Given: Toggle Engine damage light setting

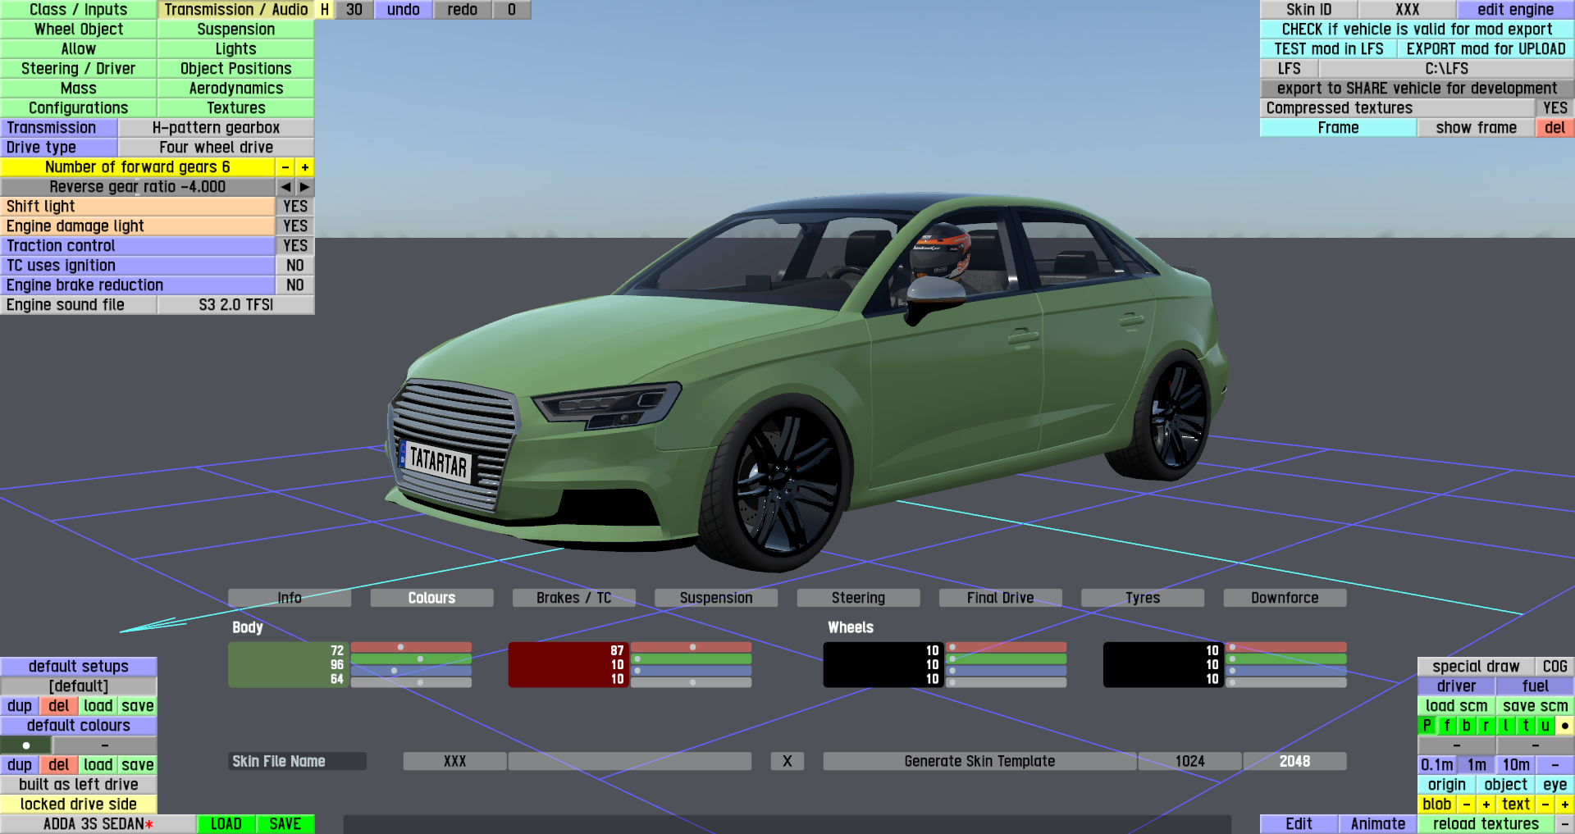Looking at the screenshot, I should point(295,226).
